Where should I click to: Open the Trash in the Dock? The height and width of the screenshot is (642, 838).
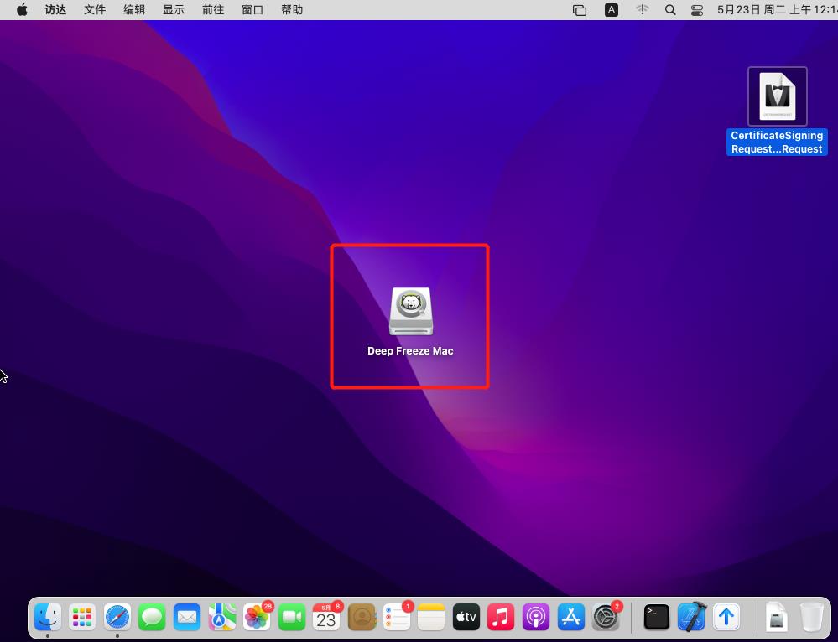click(811, 618)
